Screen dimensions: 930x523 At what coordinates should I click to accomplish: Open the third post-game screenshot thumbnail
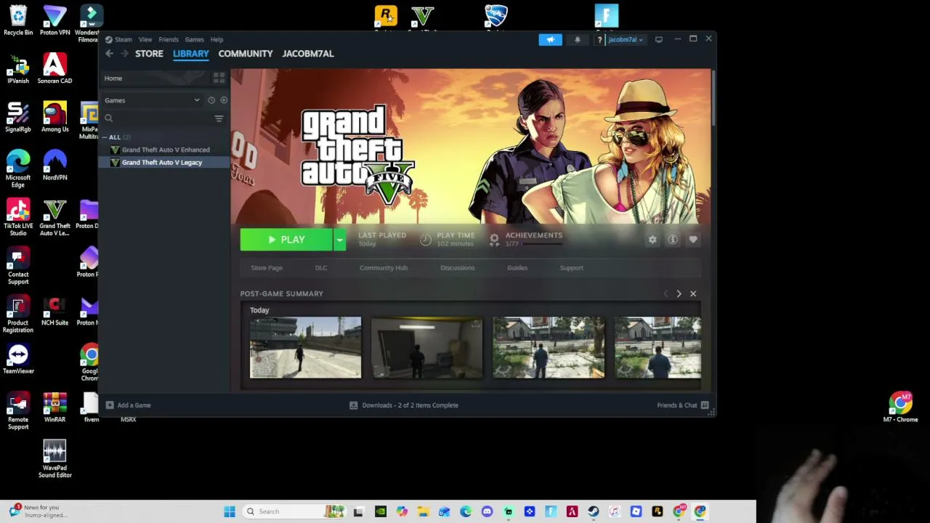(x=549, y=347)
